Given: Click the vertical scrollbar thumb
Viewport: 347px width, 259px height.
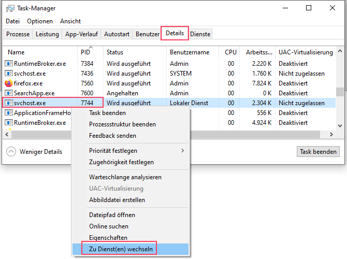Looking at the screenshot, I should click(340, 92).
